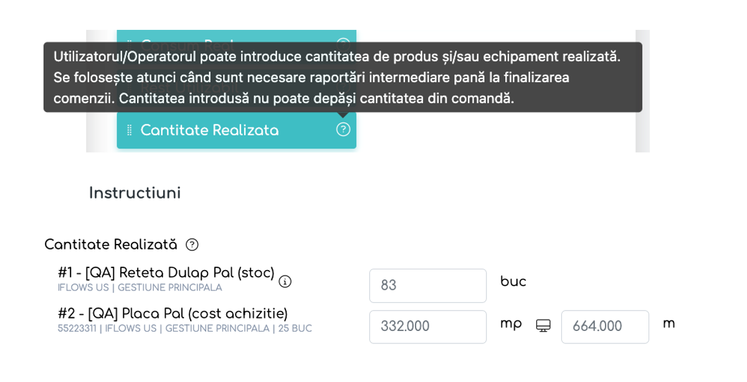Select the partially hidden Consum Real block
This screenshot has height=382, width=747.
[236, 36]
